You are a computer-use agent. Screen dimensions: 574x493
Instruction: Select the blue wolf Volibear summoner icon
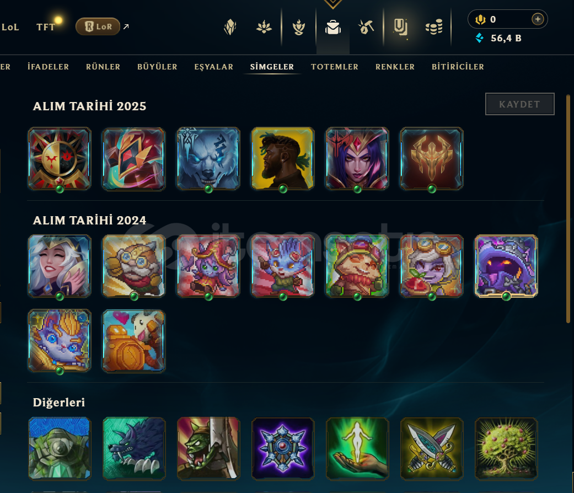[x=208, y=159]
